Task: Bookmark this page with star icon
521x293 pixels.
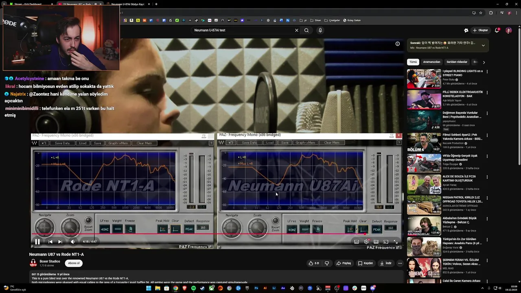Action: coord(481,13)
